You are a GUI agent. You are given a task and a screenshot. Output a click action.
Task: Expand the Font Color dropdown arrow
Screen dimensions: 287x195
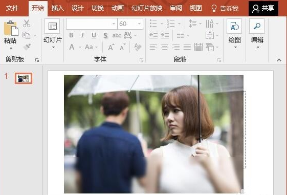(x=80, y=47)
